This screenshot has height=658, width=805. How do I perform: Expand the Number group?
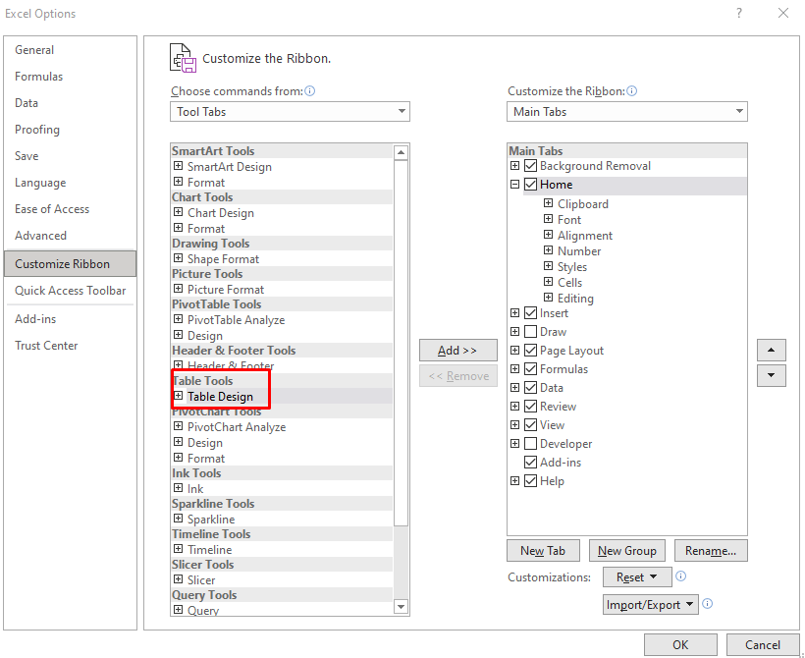pyautogui.click(x=549, y=250)
